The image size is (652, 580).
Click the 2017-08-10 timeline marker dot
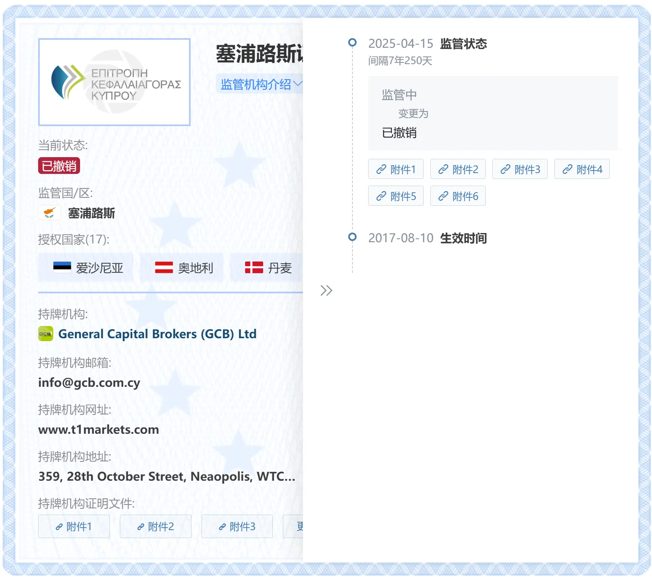coord(352,237)
